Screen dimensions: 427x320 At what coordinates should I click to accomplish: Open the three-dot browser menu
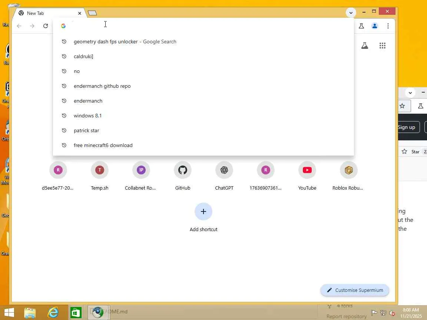(x=388, y=26)
